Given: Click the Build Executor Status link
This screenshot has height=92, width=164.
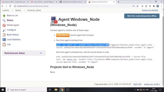Looking at the screenshot, I should (15, 53).
